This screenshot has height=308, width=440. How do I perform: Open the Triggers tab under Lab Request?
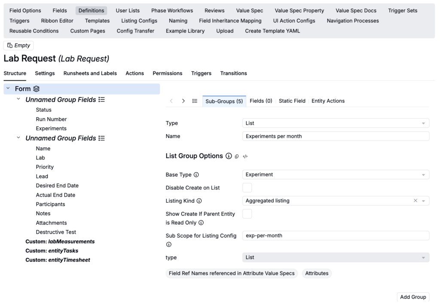[201, 73]
